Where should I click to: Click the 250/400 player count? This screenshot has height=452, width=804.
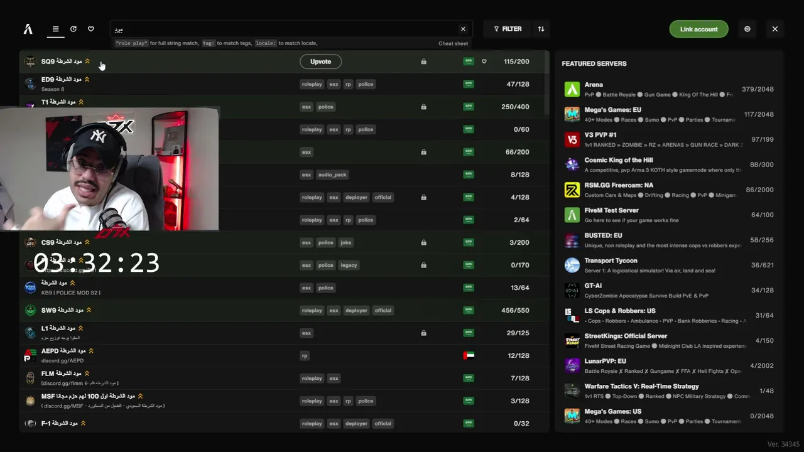click(515, 107)
